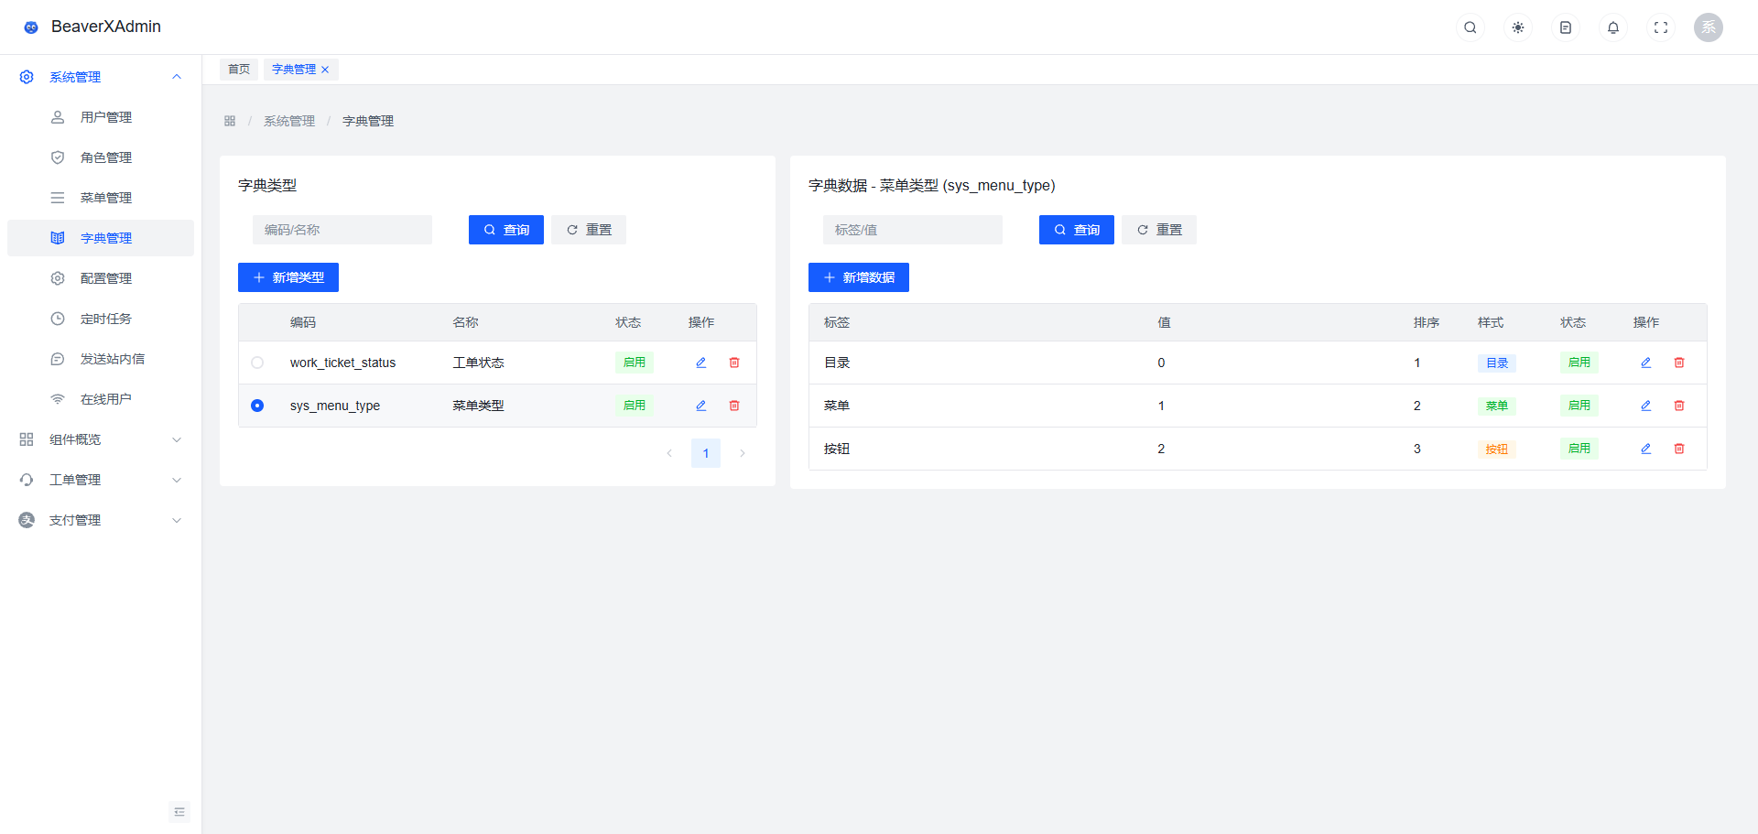This screenshot has width=1758, height=834.
Task: Click the 启用 status of work_ticket_status
Action: 635,363
